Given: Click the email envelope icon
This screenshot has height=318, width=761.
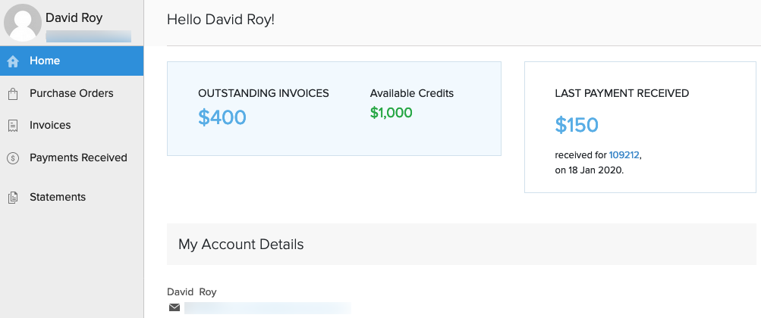Looking at the screenshot, I should (x=175, y=307).
